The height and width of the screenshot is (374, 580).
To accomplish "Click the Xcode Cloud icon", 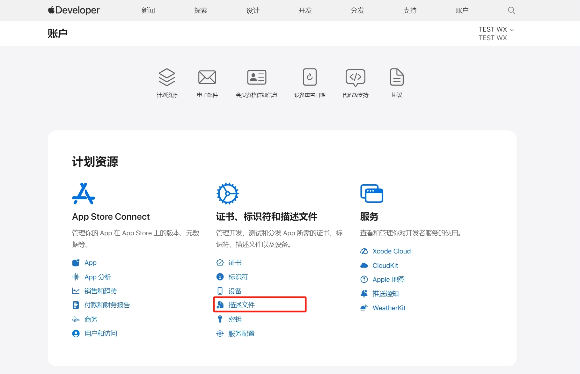I will point(364,251).
